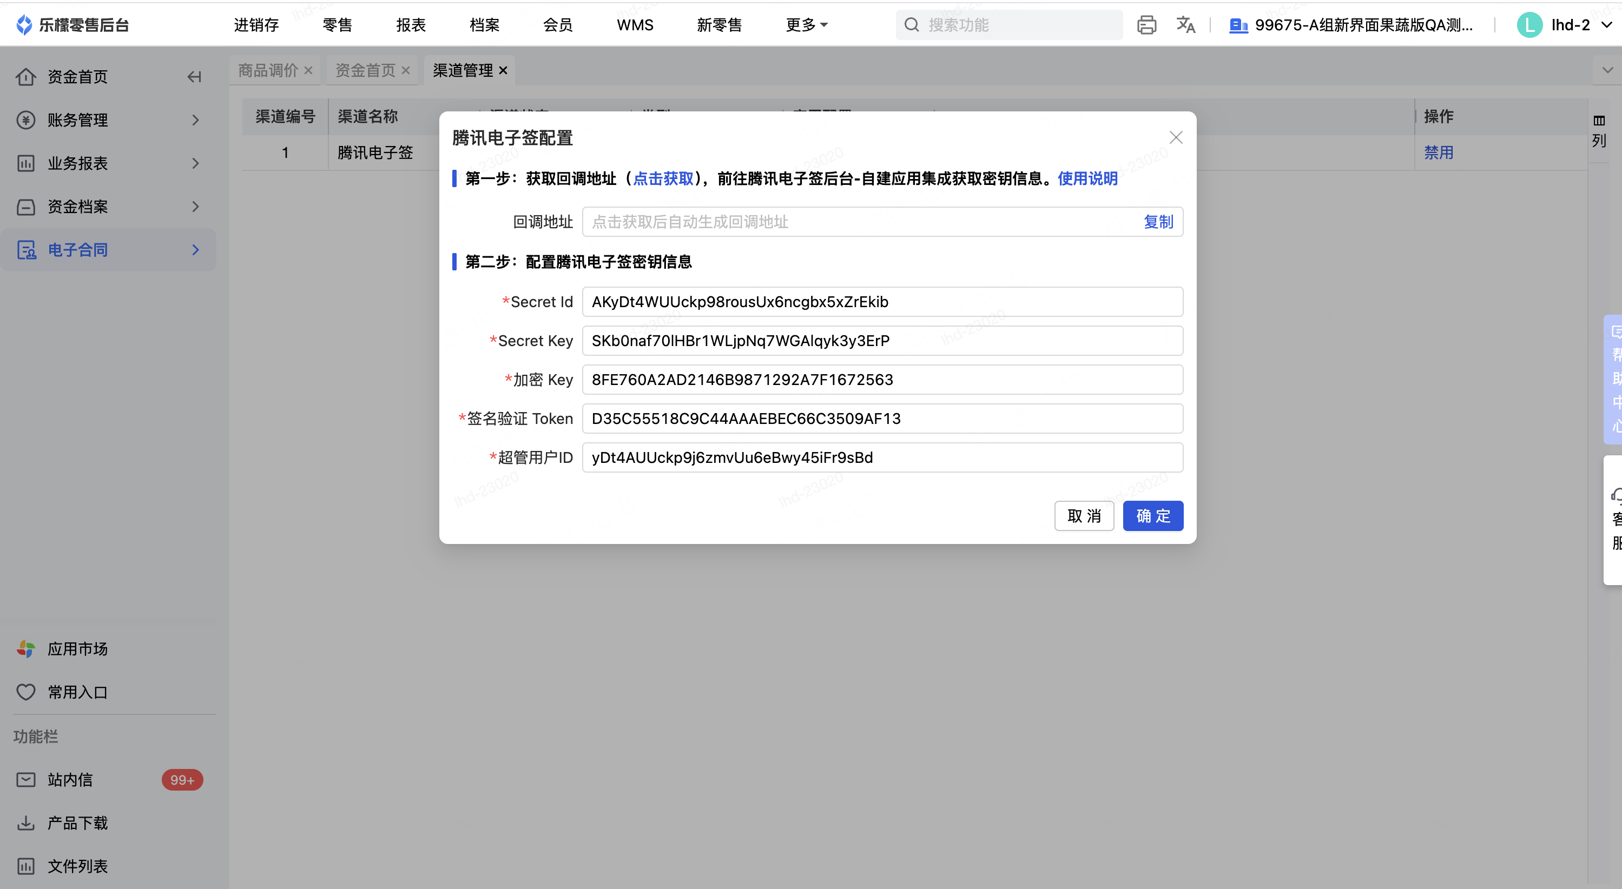Close the 资金首页 tab
Screen dimensions: 1622x889
(406, 70)
